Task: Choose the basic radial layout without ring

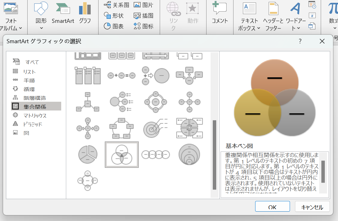Action: click(189, 102)
